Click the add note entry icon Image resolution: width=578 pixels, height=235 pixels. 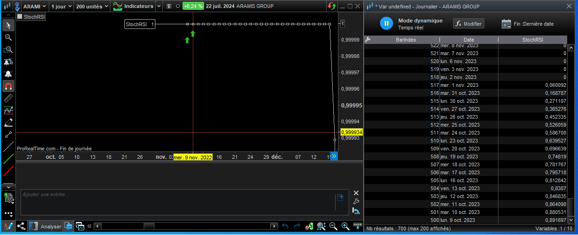click(341, 198)
